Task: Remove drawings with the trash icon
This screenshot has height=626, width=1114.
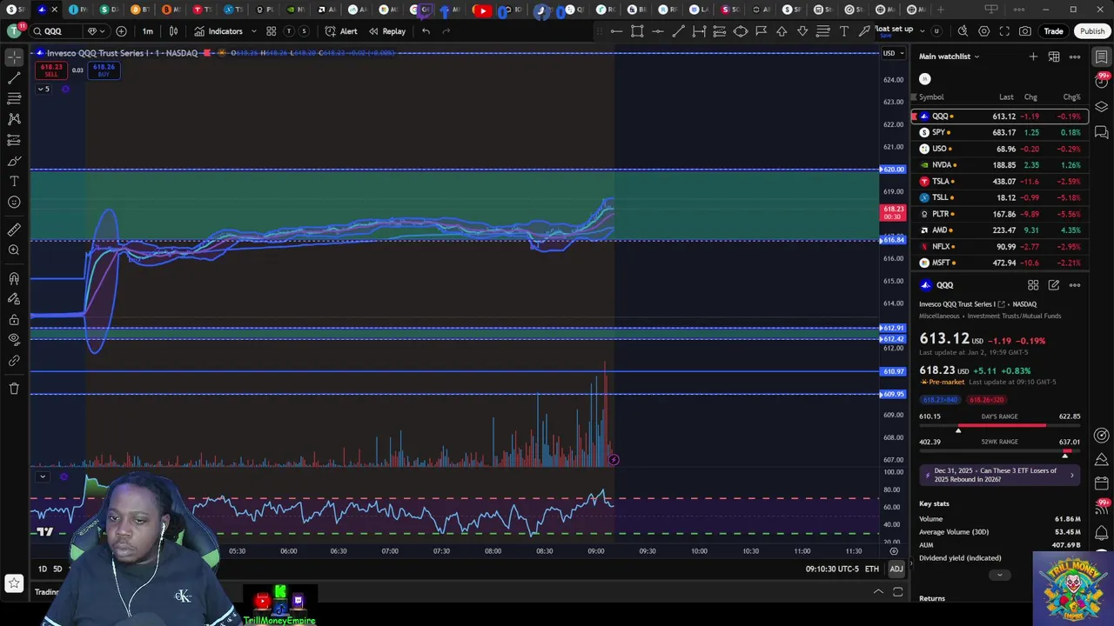Action: 14,388
